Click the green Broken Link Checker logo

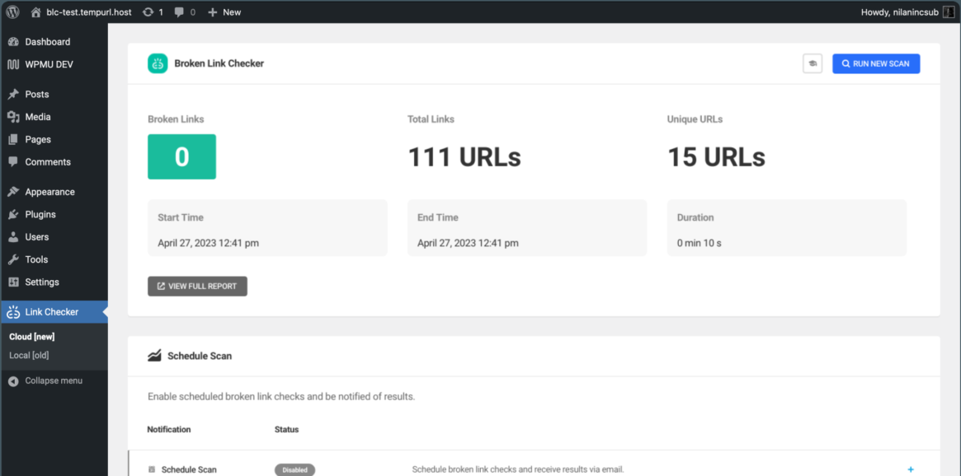pos(158,63)
